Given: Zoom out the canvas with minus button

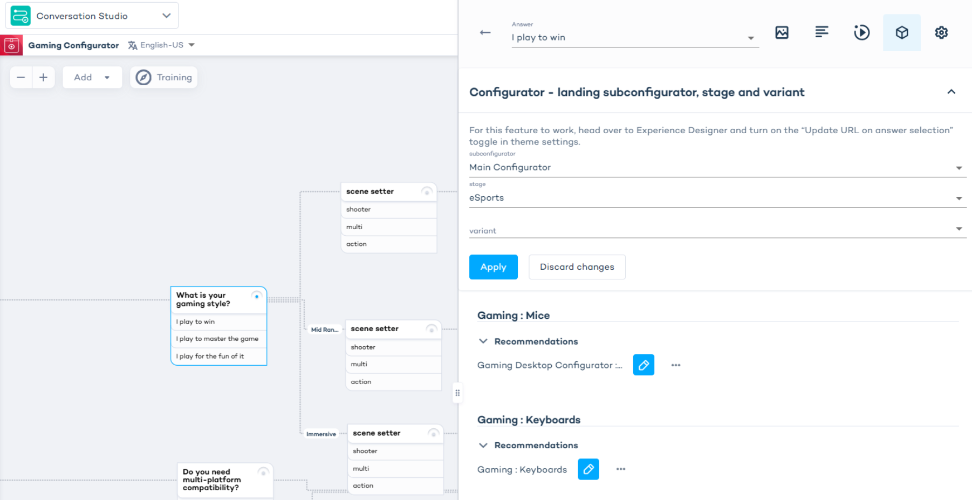Looking at the screenshot, I should pos(21,78).
